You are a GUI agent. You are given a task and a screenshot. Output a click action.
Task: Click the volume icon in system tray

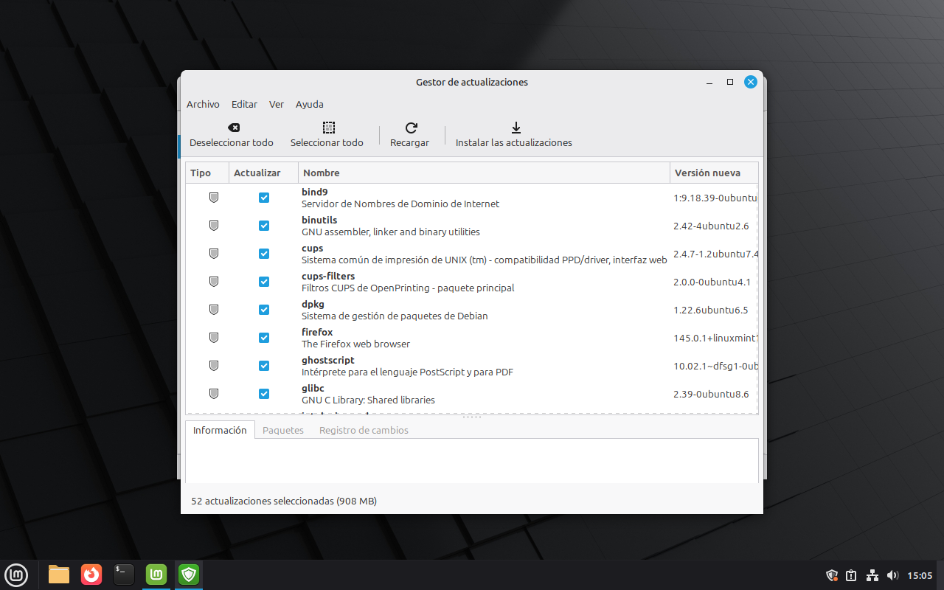[892, 575]
